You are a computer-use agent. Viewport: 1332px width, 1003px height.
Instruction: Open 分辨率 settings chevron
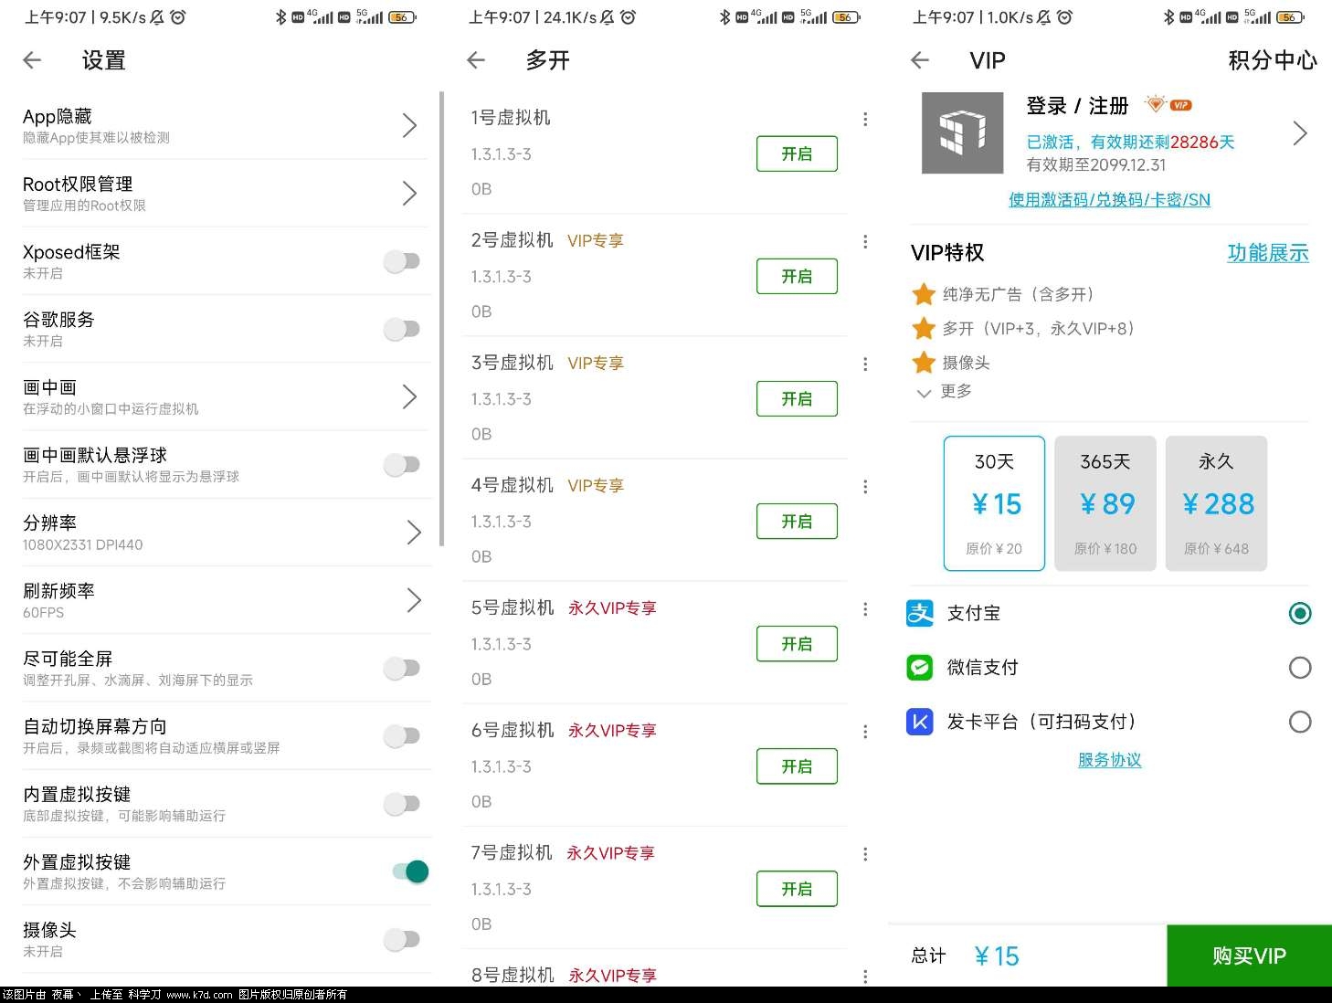[413, 532]
